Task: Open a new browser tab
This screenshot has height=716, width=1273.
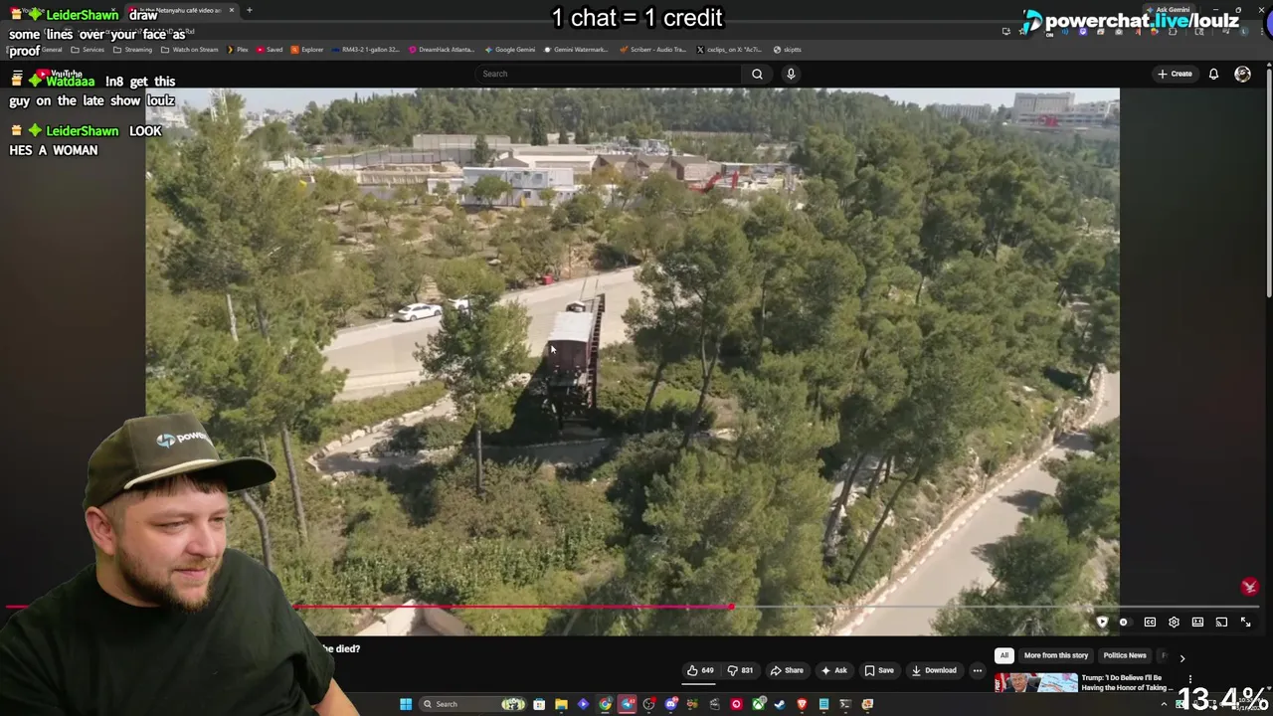Action: click(x=249, y=11)
